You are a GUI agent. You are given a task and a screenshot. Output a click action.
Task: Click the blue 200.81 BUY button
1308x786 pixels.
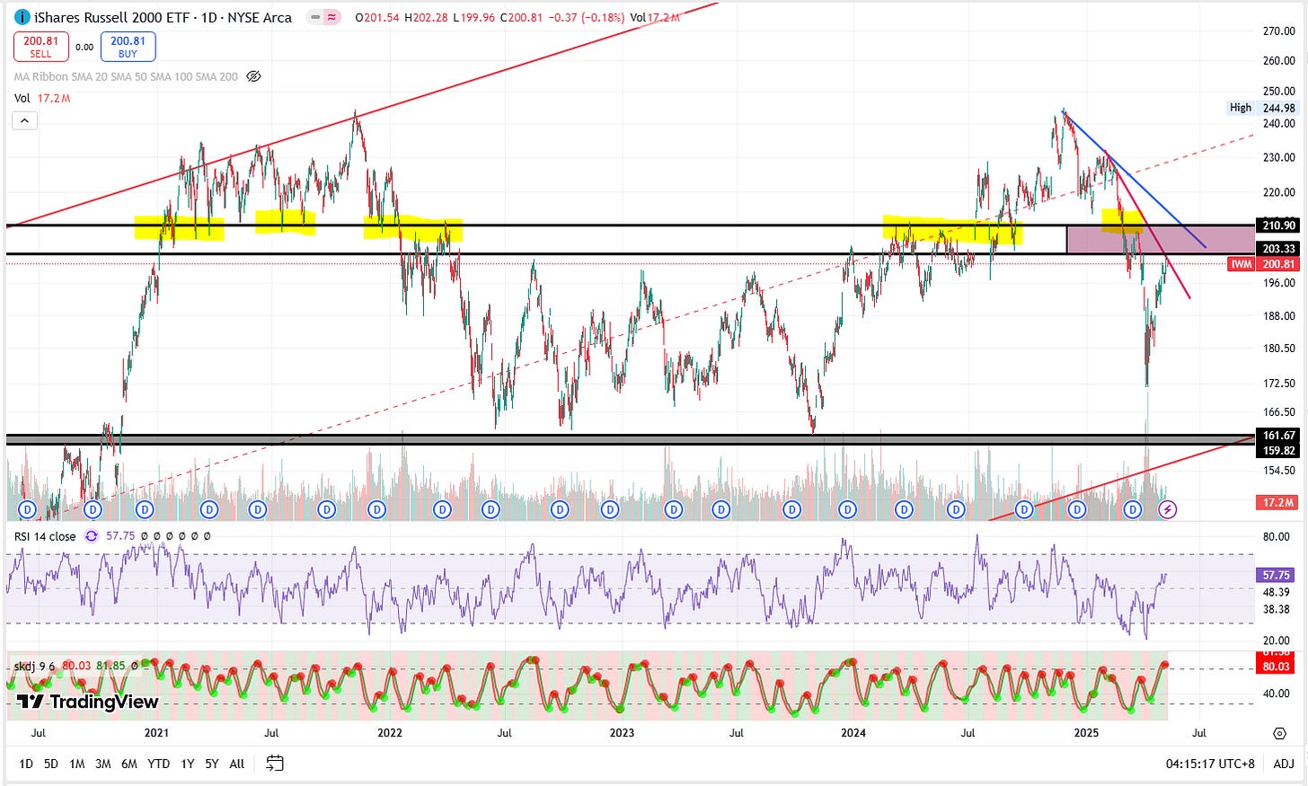pos(128,47)
